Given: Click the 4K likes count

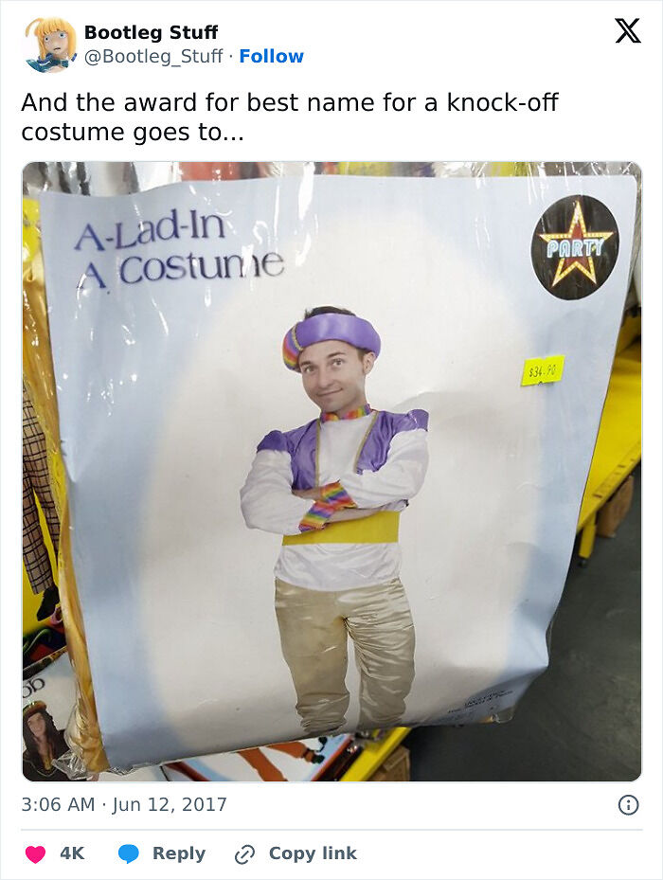Looking at the screenshot, I should tap(72, 853).
